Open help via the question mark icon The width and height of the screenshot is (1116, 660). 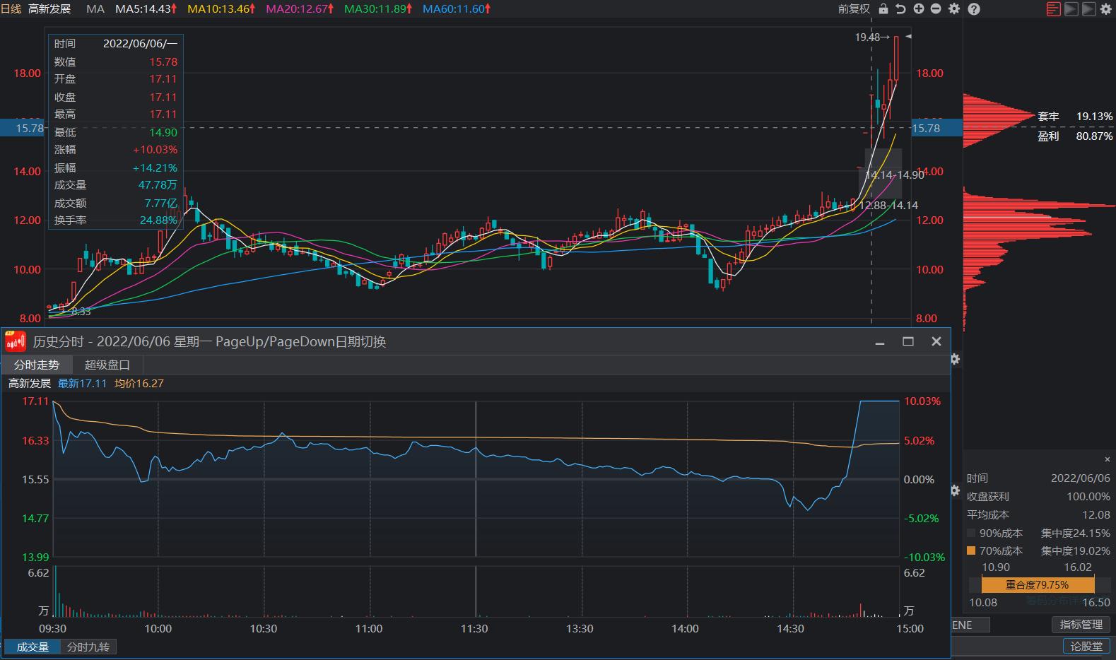pyautogui.click(x=973, y=9)
